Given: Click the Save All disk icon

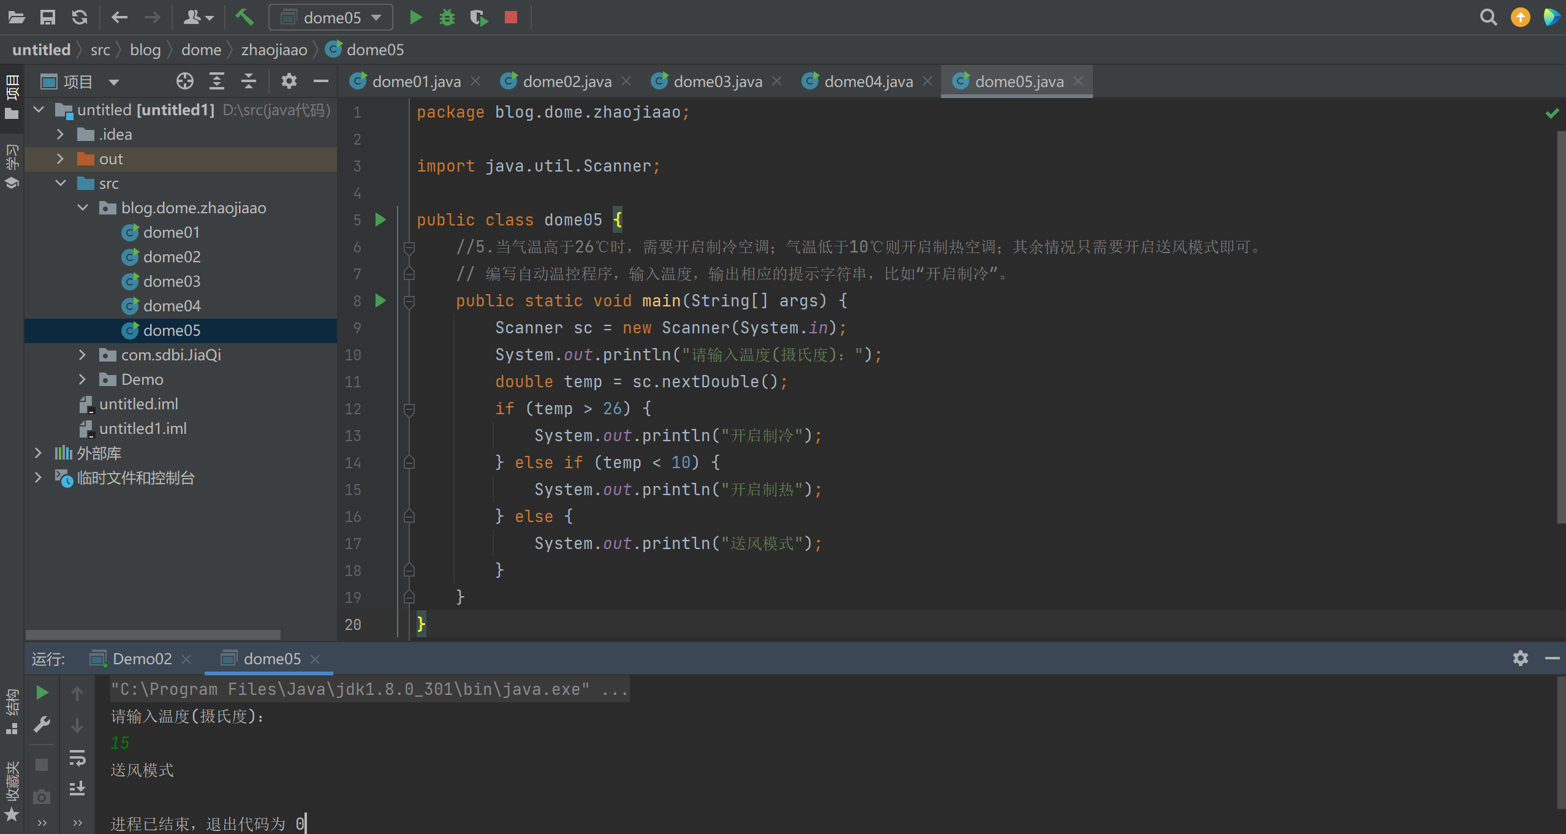Looking at the screenshot, I should coord(47,17).
